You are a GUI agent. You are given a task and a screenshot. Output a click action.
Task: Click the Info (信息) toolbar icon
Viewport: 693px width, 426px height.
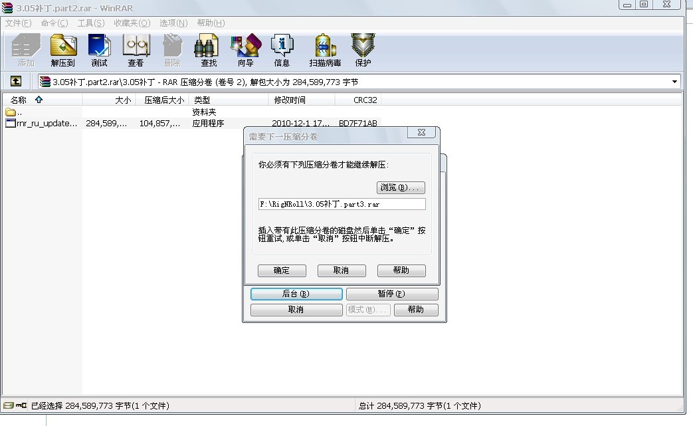pos(282,50)
